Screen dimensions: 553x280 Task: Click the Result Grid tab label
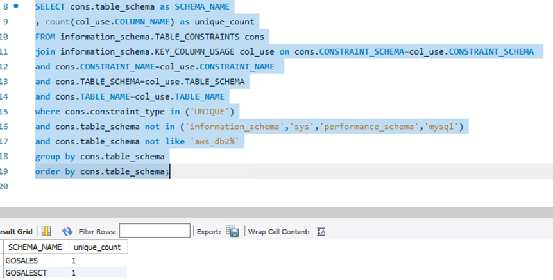tap(15, 231)
